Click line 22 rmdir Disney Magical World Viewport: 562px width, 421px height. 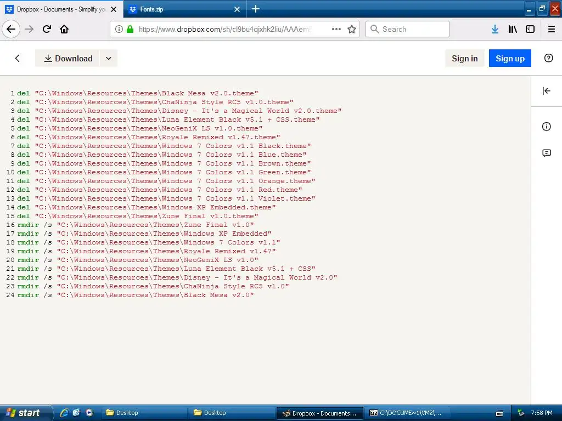point(177,277)
